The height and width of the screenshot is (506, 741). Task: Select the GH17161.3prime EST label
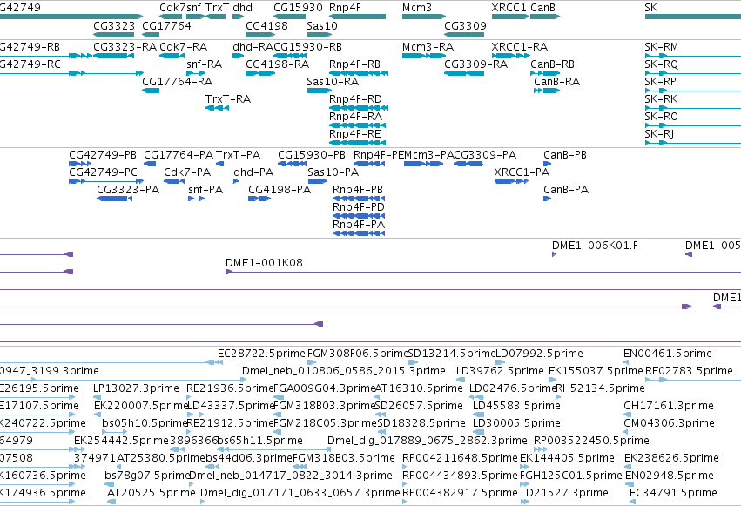pyautogui.click(x=669, y=406)
